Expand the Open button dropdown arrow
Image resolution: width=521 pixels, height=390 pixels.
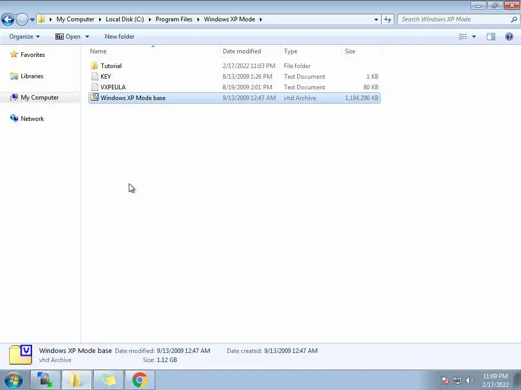(x=87, y=37)
